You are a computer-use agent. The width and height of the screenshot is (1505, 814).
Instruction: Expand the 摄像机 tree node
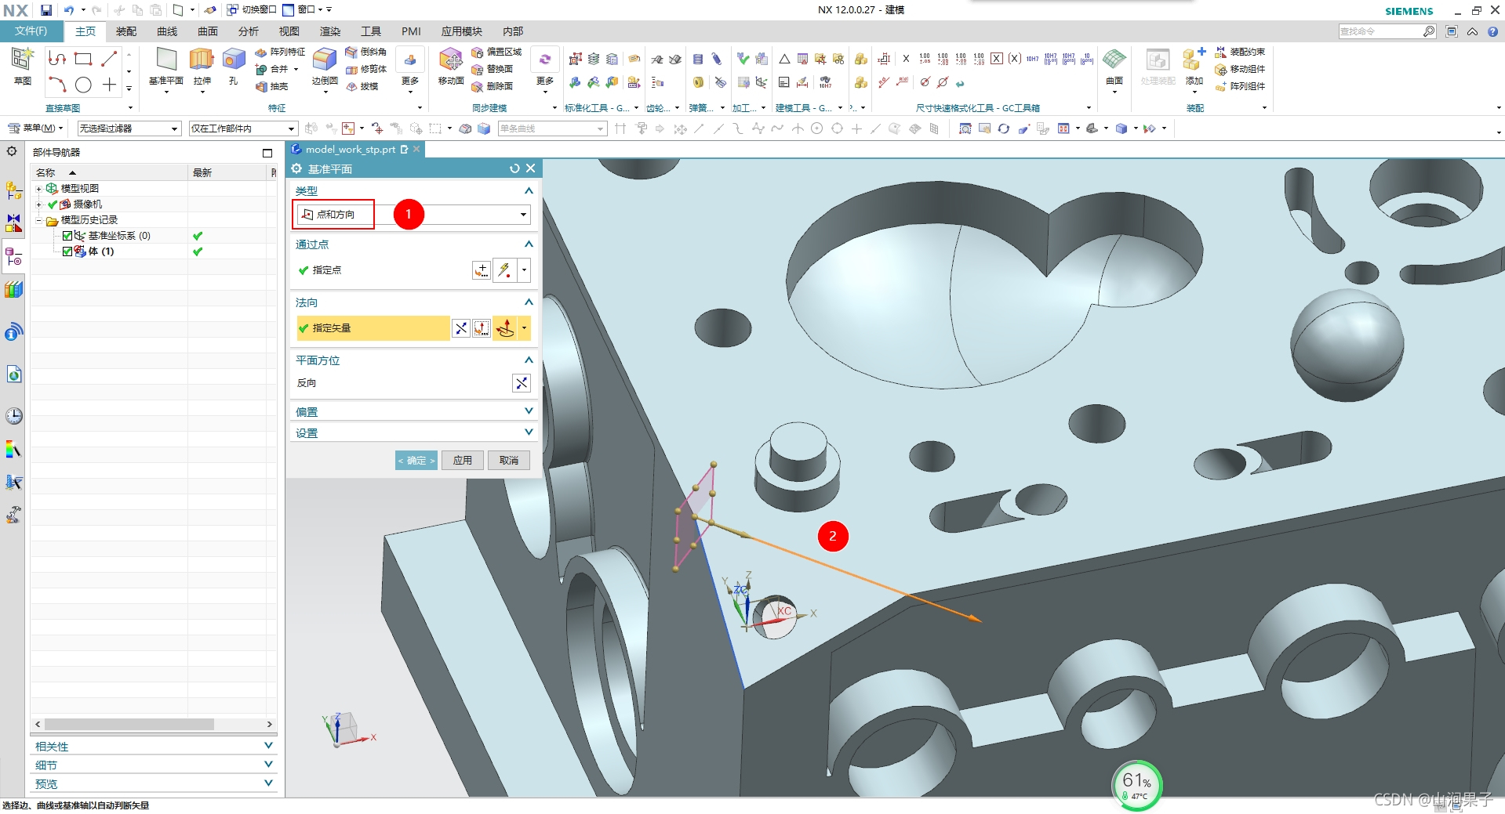pyautogui.click(x=38, y=204)
